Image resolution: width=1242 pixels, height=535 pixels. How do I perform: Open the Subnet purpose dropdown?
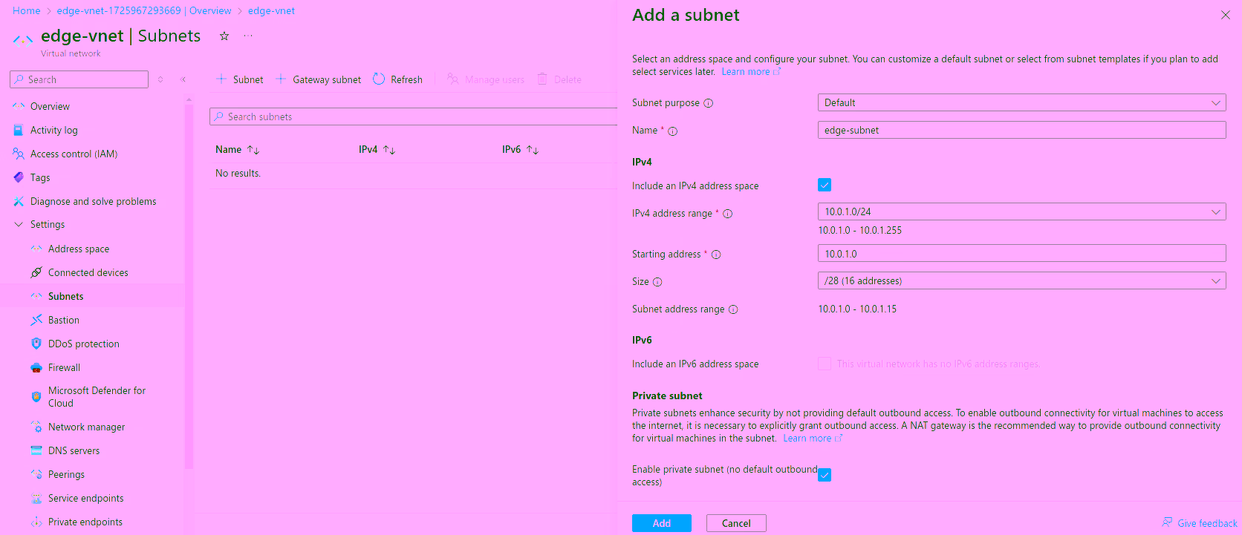(x=1021, y=102)
